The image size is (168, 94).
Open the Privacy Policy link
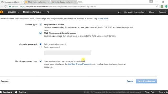pos(150,92)
